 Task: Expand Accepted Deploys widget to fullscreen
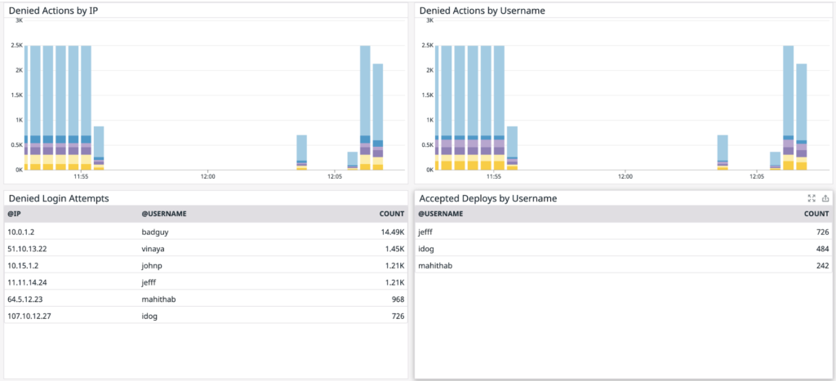coord(811,198)
